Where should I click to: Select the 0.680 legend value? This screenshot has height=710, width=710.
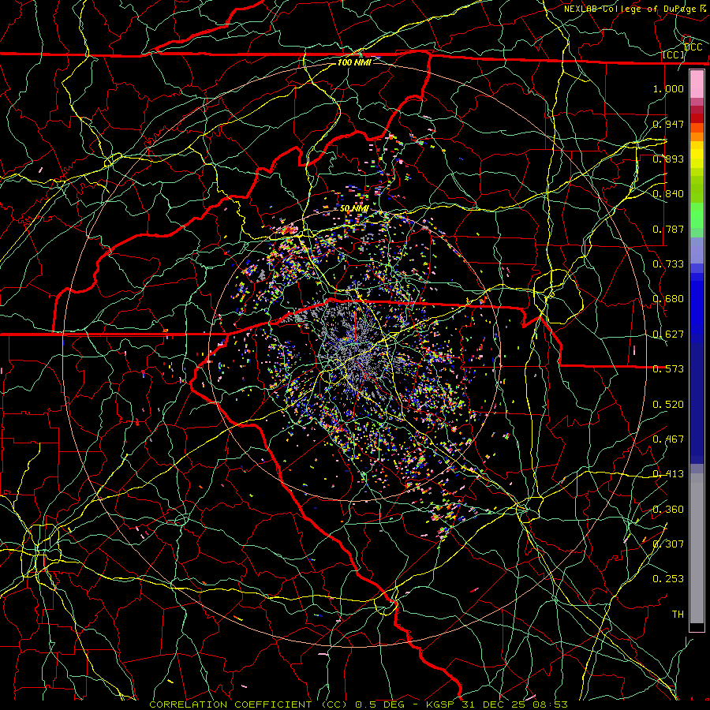click(x=668, y=299)
